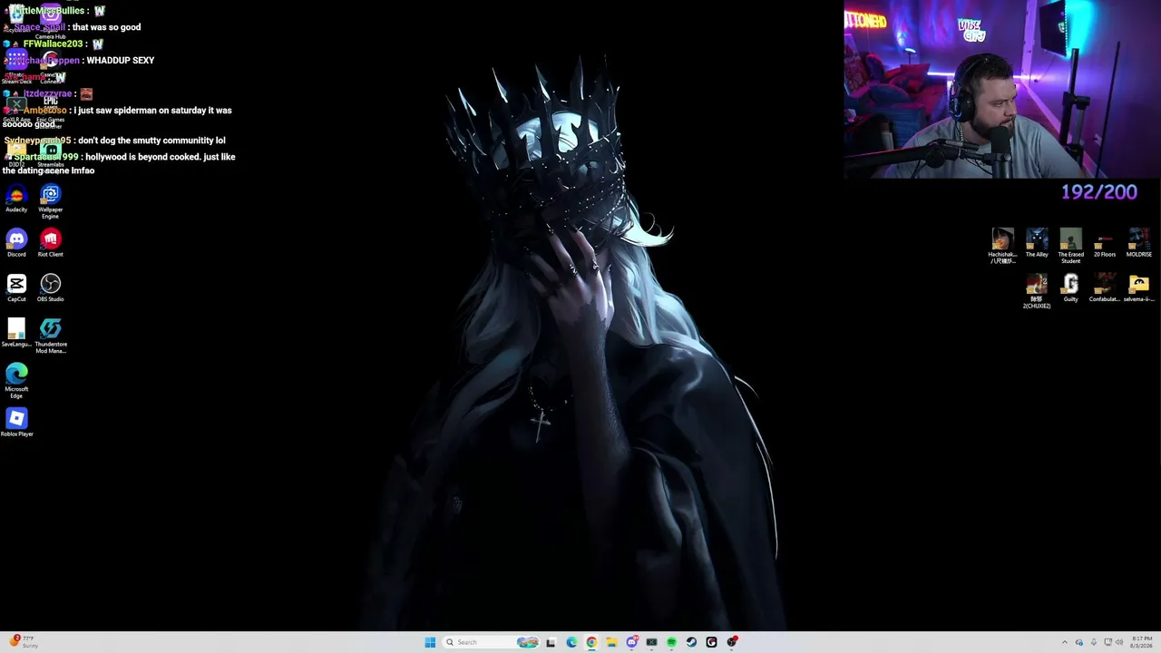The height and width of the screenshot is (653, 1161).
Task: Open the Discord desktop shortcut
Action: 16,243
